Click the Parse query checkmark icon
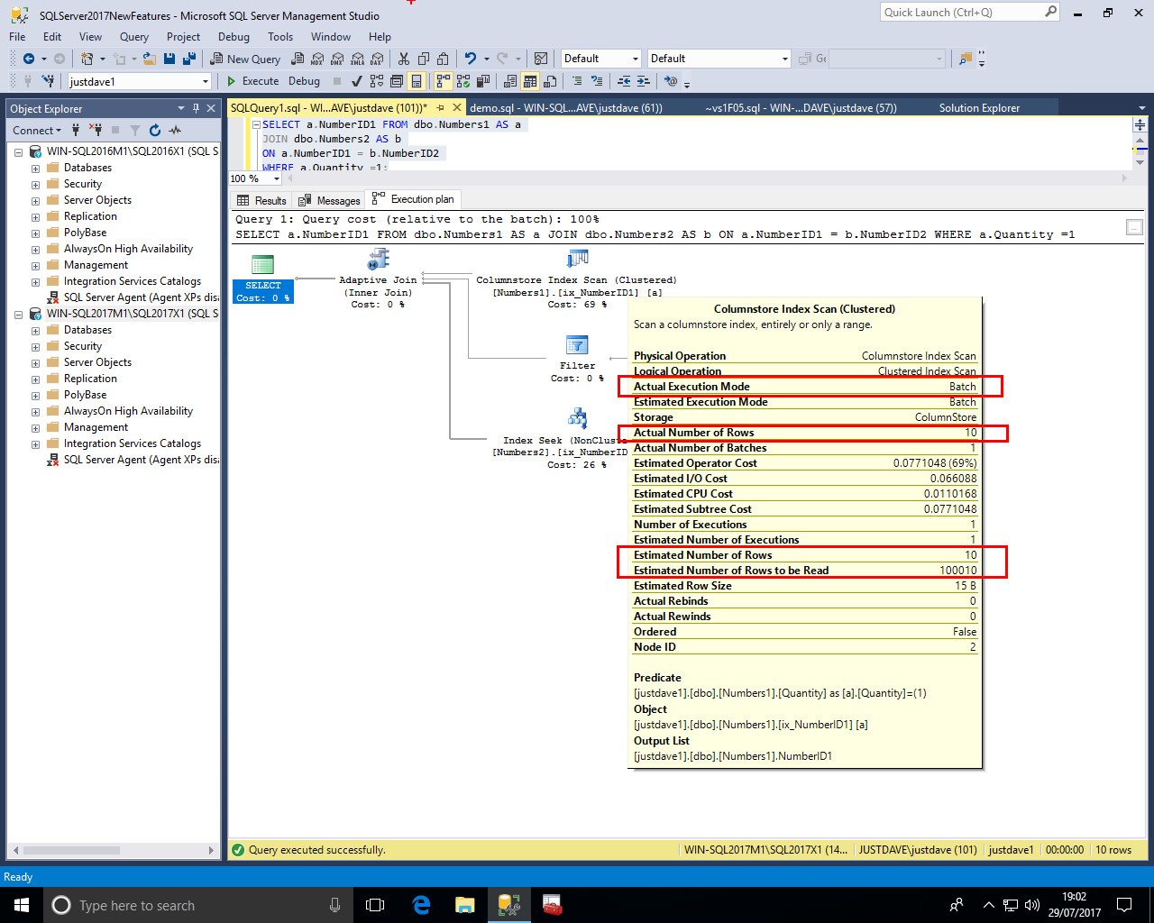1154x923 pixels. click(x=357, y=81)
